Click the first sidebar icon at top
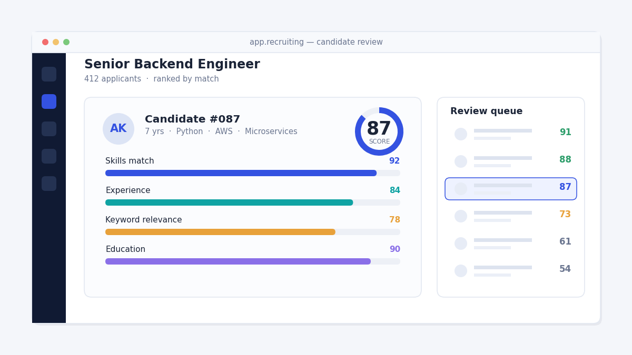The height and width of the screenshot is (355, 632). point(49,74)
